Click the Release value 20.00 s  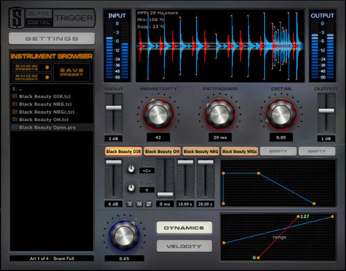tap(205, 204)
